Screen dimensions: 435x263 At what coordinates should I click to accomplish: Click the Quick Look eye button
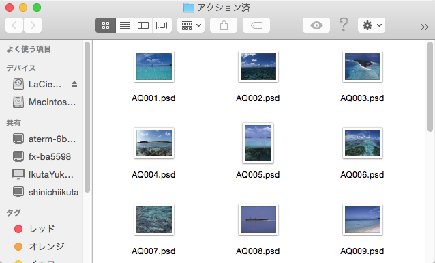click(316, 25)
